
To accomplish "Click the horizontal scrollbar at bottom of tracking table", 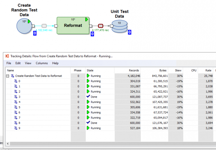I will click(x=108, y=144).
